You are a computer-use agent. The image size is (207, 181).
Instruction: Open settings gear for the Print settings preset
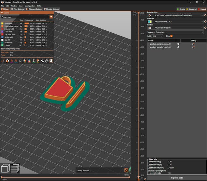205,15
